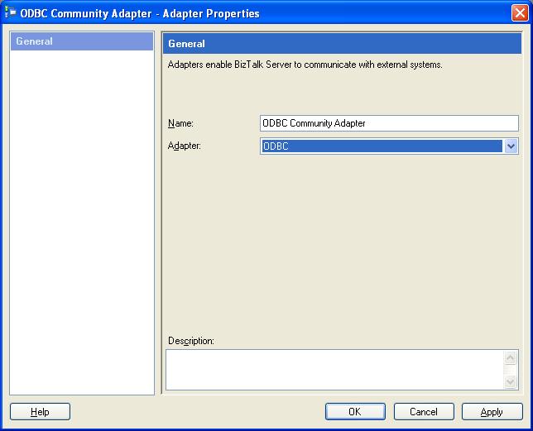Click the Name text field

click(x=389, y=123)
